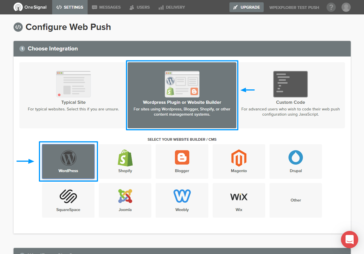
Task: Select the Custom Code integration card
Action: pos(291,95)
